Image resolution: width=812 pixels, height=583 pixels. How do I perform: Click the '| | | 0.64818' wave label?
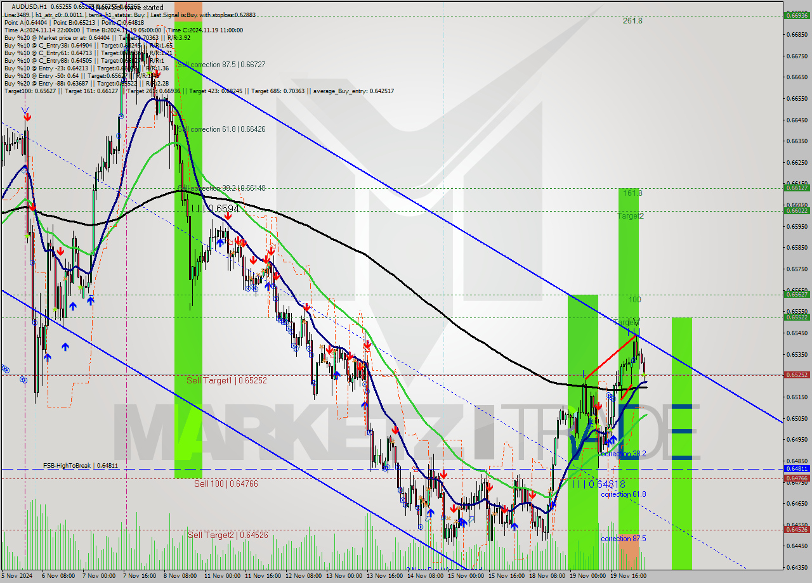(598, 484)
